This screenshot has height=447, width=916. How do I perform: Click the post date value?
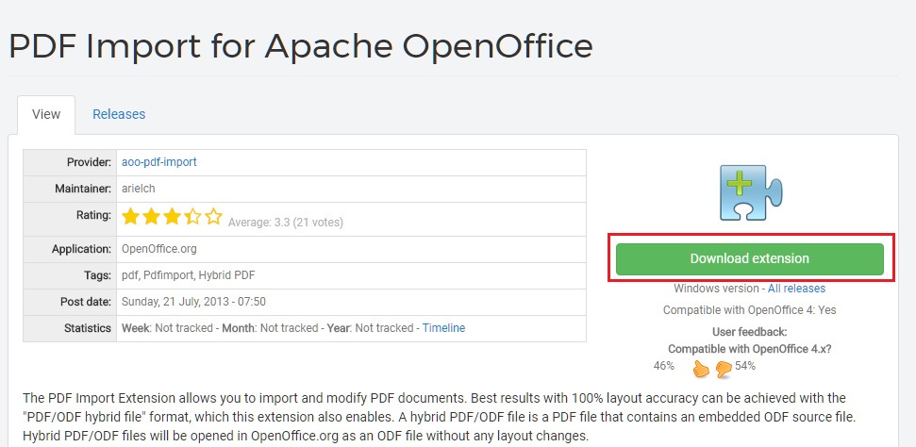(193, 302)
